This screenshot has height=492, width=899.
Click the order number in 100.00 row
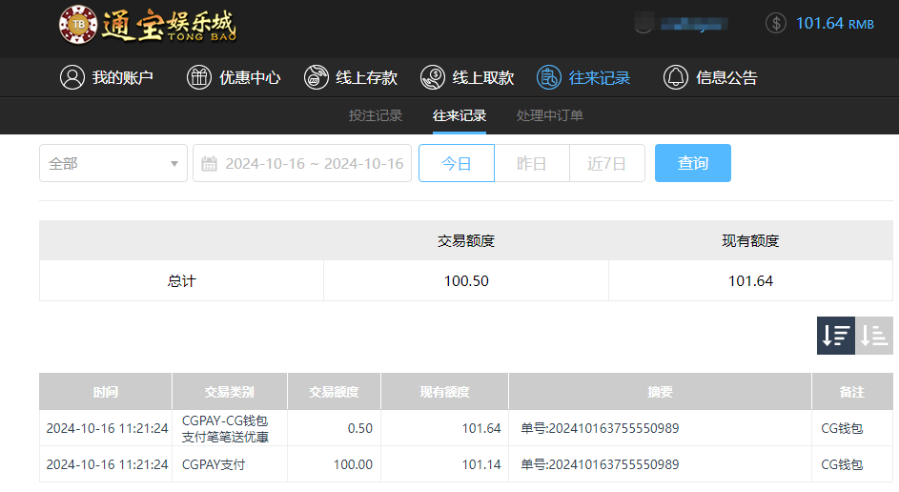click(x=600, y=464)
